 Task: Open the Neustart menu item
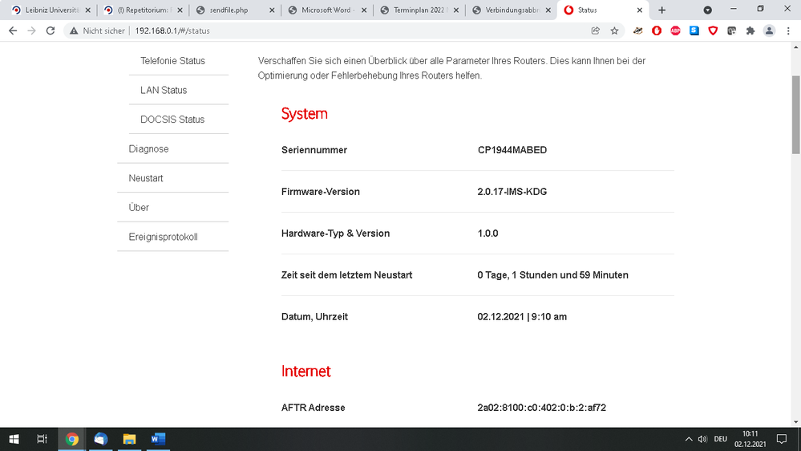click(146, 178)
